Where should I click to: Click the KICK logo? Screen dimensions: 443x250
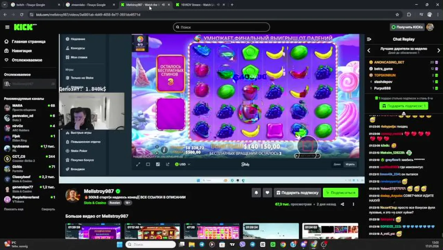tap(25, 27)
